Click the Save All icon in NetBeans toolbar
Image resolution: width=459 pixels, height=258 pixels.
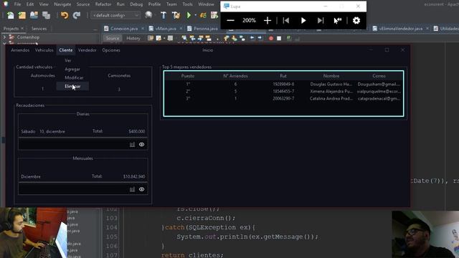point(46,15)
